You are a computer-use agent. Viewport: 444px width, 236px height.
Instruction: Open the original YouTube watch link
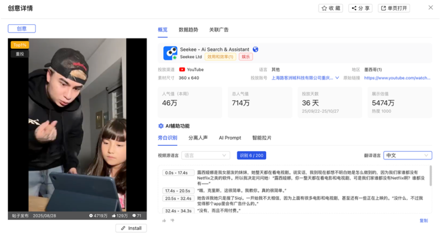point(397,78)
